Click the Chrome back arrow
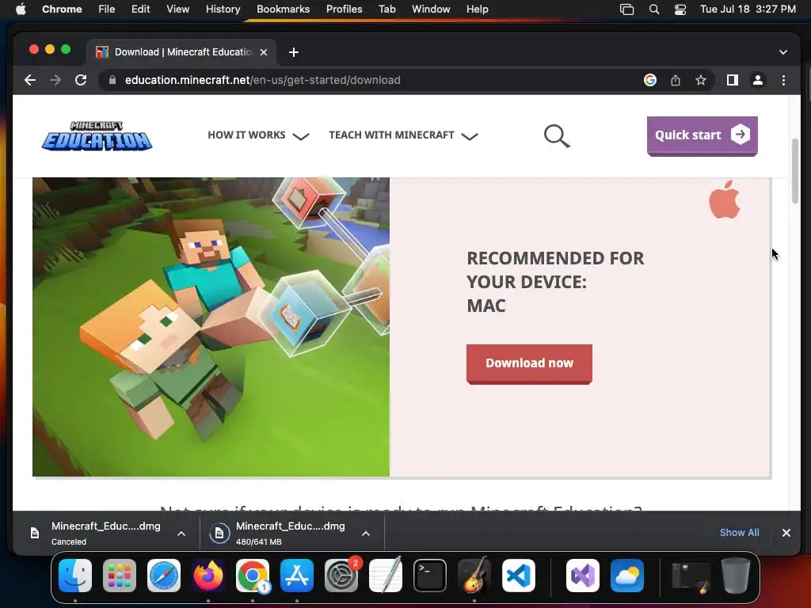 [x=30, y=80]
